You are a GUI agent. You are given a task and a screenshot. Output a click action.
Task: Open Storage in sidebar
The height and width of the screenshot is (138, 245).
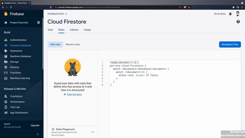[15, 62]
